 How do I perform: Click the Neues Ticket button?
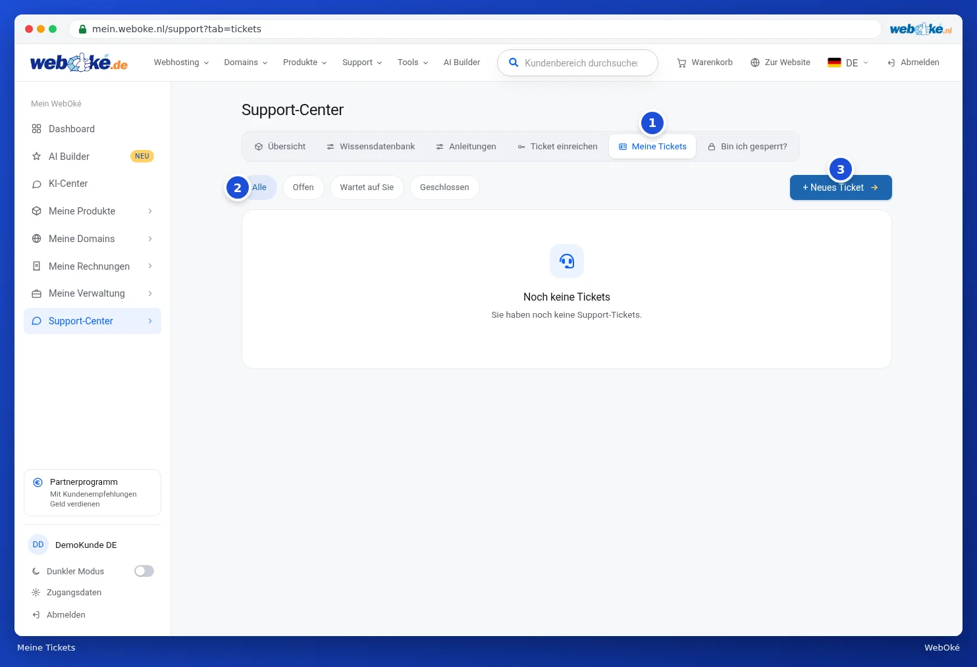point(841,187)
